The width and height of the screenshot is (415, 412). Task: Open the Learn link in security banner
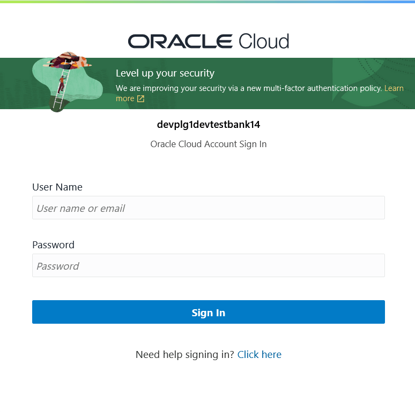click(x=394, y=88)
